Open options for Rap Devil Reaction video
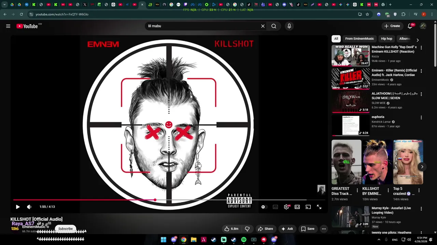437x245 pixels. pos(421,48)
